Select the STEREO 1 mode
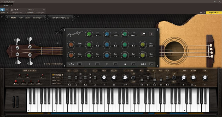 point(58,75)
